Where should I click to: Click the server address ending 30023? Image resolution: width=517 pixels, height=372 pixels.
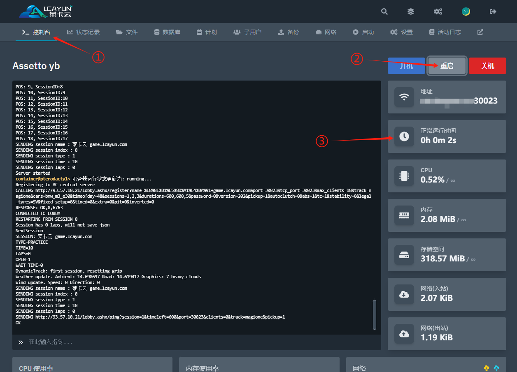pos(459,101)
